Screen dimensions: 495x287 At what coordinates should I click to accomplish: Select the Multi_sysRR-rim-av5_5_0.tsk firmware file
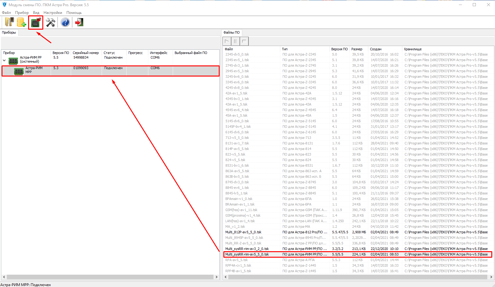point(247,254)
